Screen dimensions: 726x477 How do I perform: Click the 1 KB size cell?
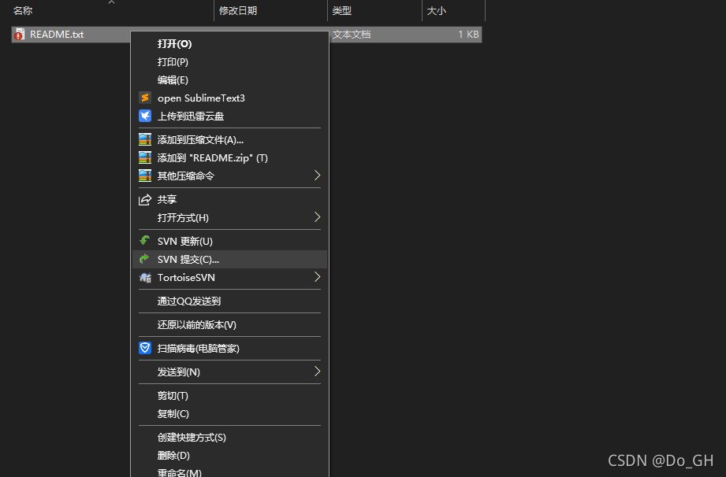tap(468, 34)
